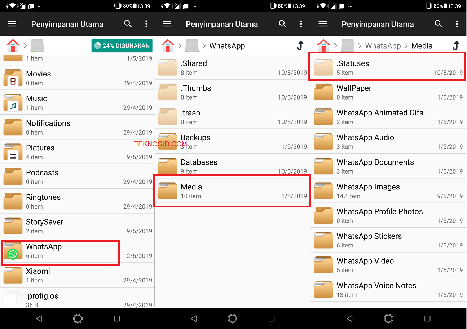Open the WhatsApp folder with 6 item
Viewport: 467px width, 329px height.
click(77, 251)
